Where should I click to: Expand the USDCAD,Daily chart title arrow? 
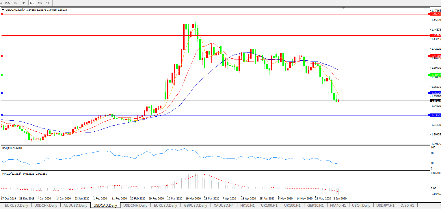coord(3,10)
